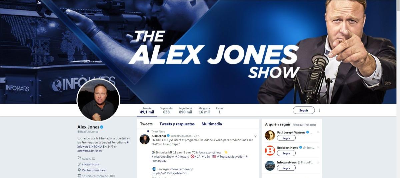
Task: Expand the pinned tweet dropdown chevron
Action: coord(255,136)
